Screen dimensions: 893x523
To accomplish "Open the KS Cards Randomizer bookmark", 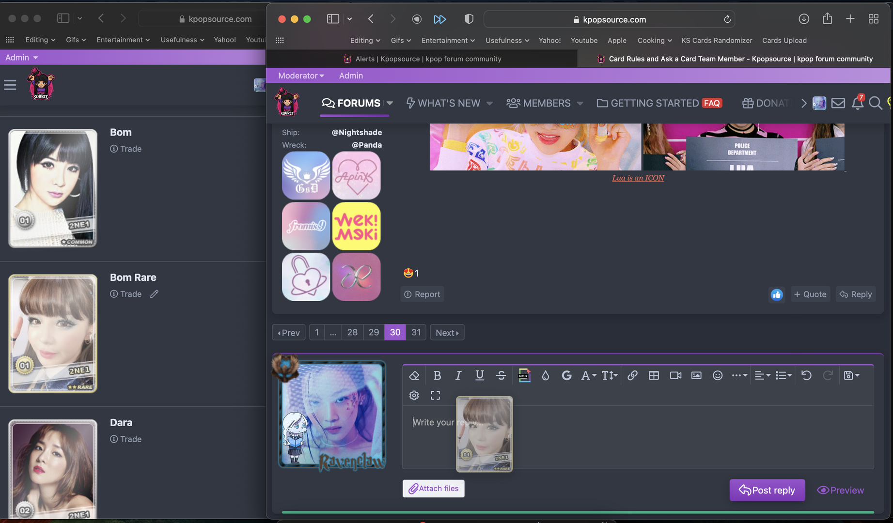I will (717, 40).
